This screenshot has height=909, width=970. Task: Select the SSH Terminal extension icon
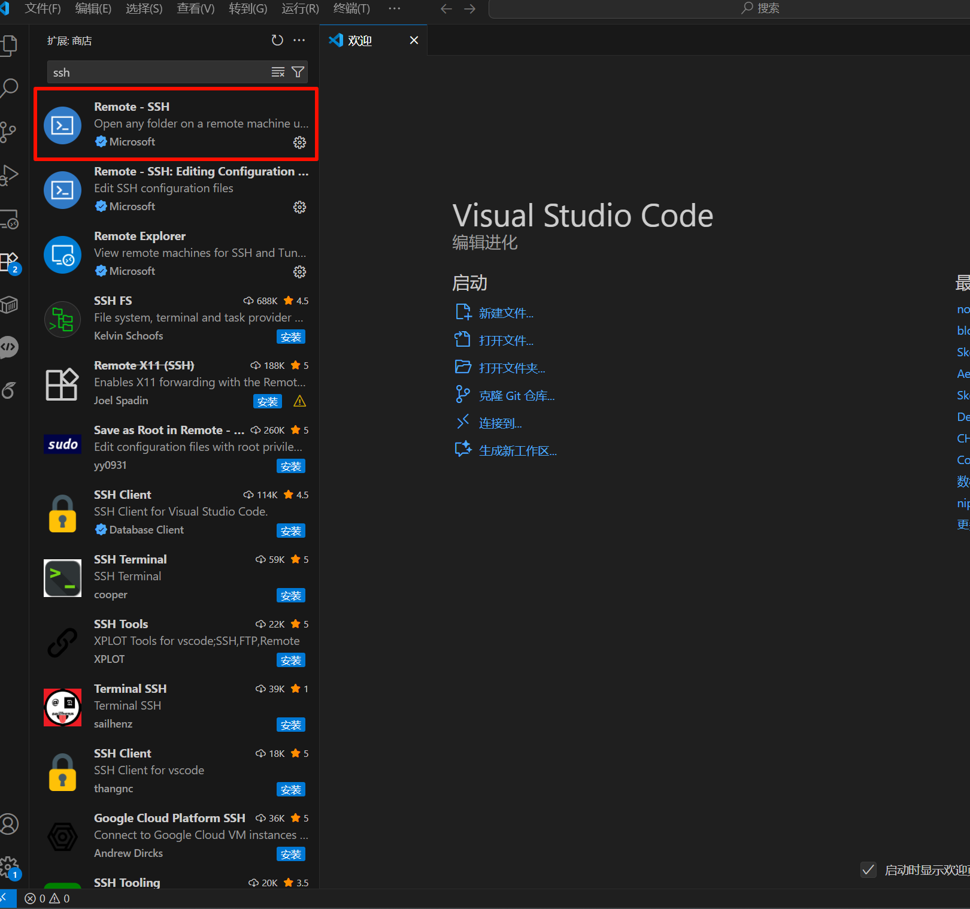62,578
